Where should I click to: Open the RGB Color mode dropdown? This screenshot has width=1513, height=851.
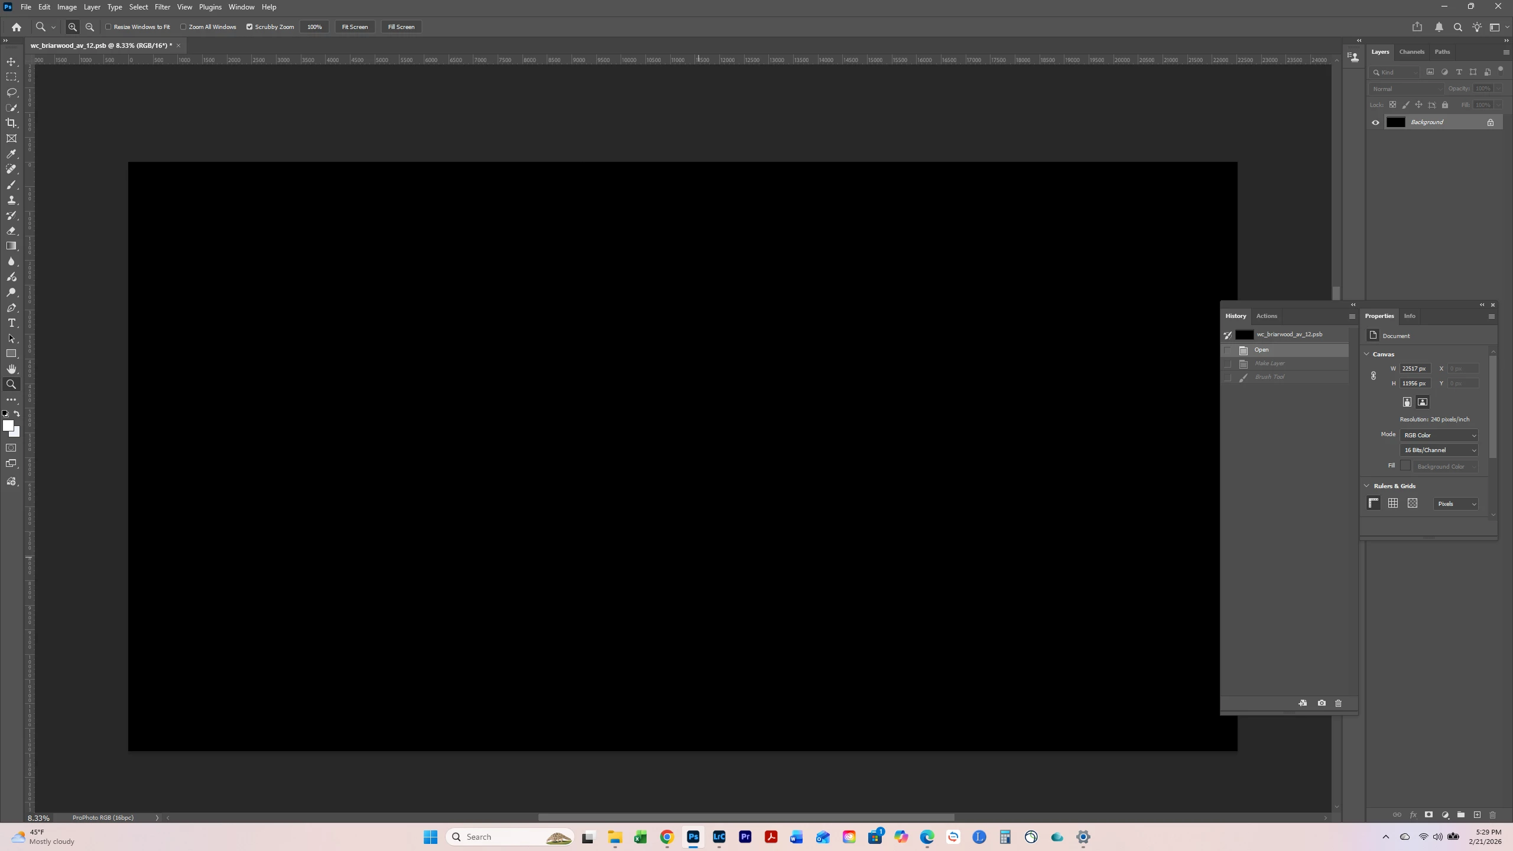pos(1439,435)
